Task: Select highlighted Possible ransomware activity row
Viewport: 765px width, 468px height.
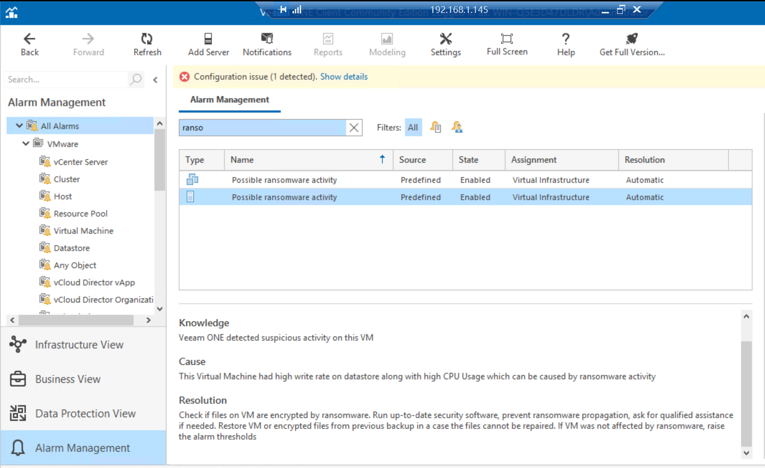Action: [465, 197]
